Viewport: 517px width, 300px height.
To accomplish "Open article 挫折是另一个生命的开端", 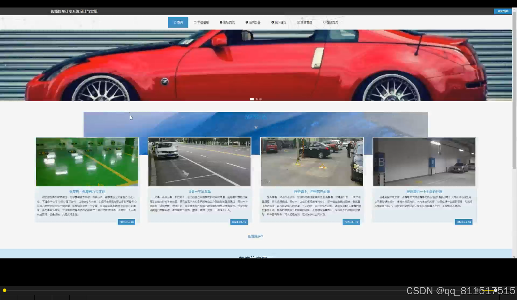I will pos(424,192).
